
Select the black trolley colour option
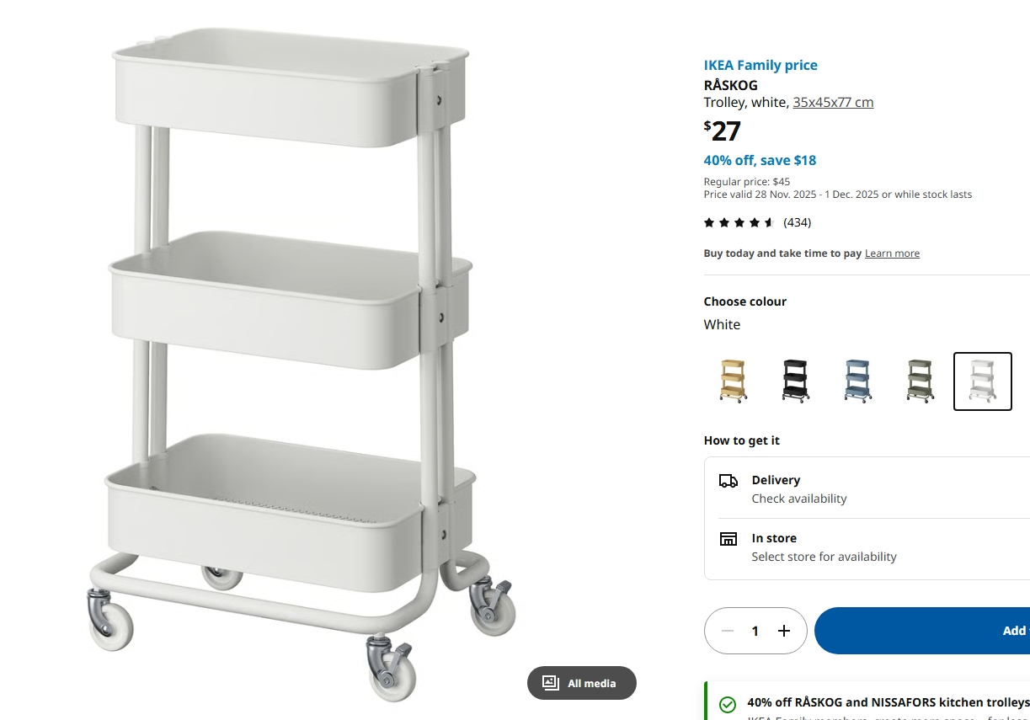tap(795, 381)
